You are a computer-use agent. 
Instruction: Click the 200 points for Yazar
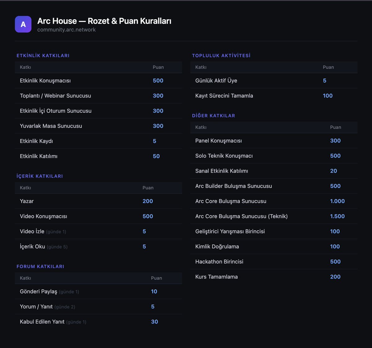pyautogui.click(x=148, y=201)
